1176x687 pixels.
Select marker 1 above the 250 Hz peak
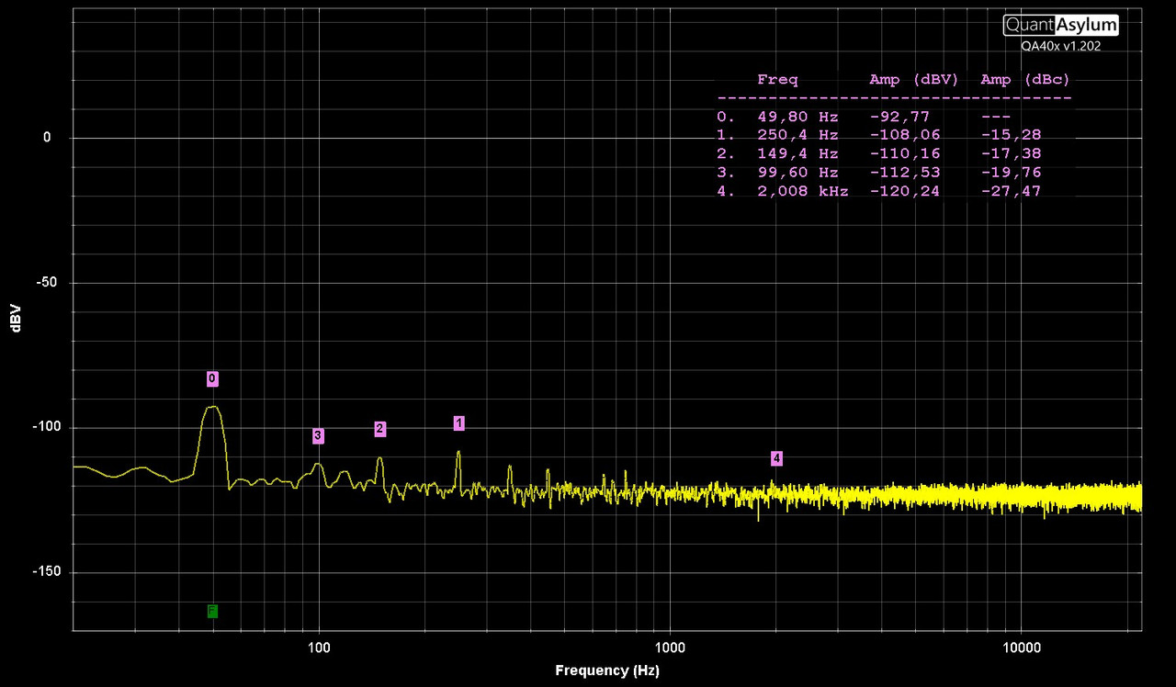459,423
